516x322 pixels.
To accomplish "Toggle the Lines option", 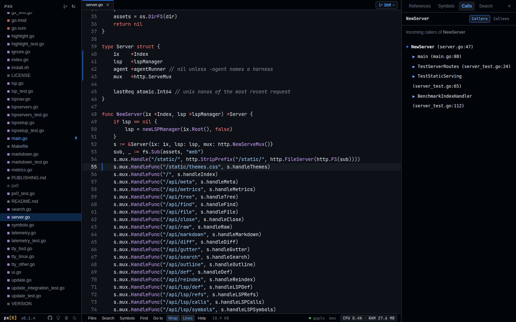I will (x=187, y=318).
